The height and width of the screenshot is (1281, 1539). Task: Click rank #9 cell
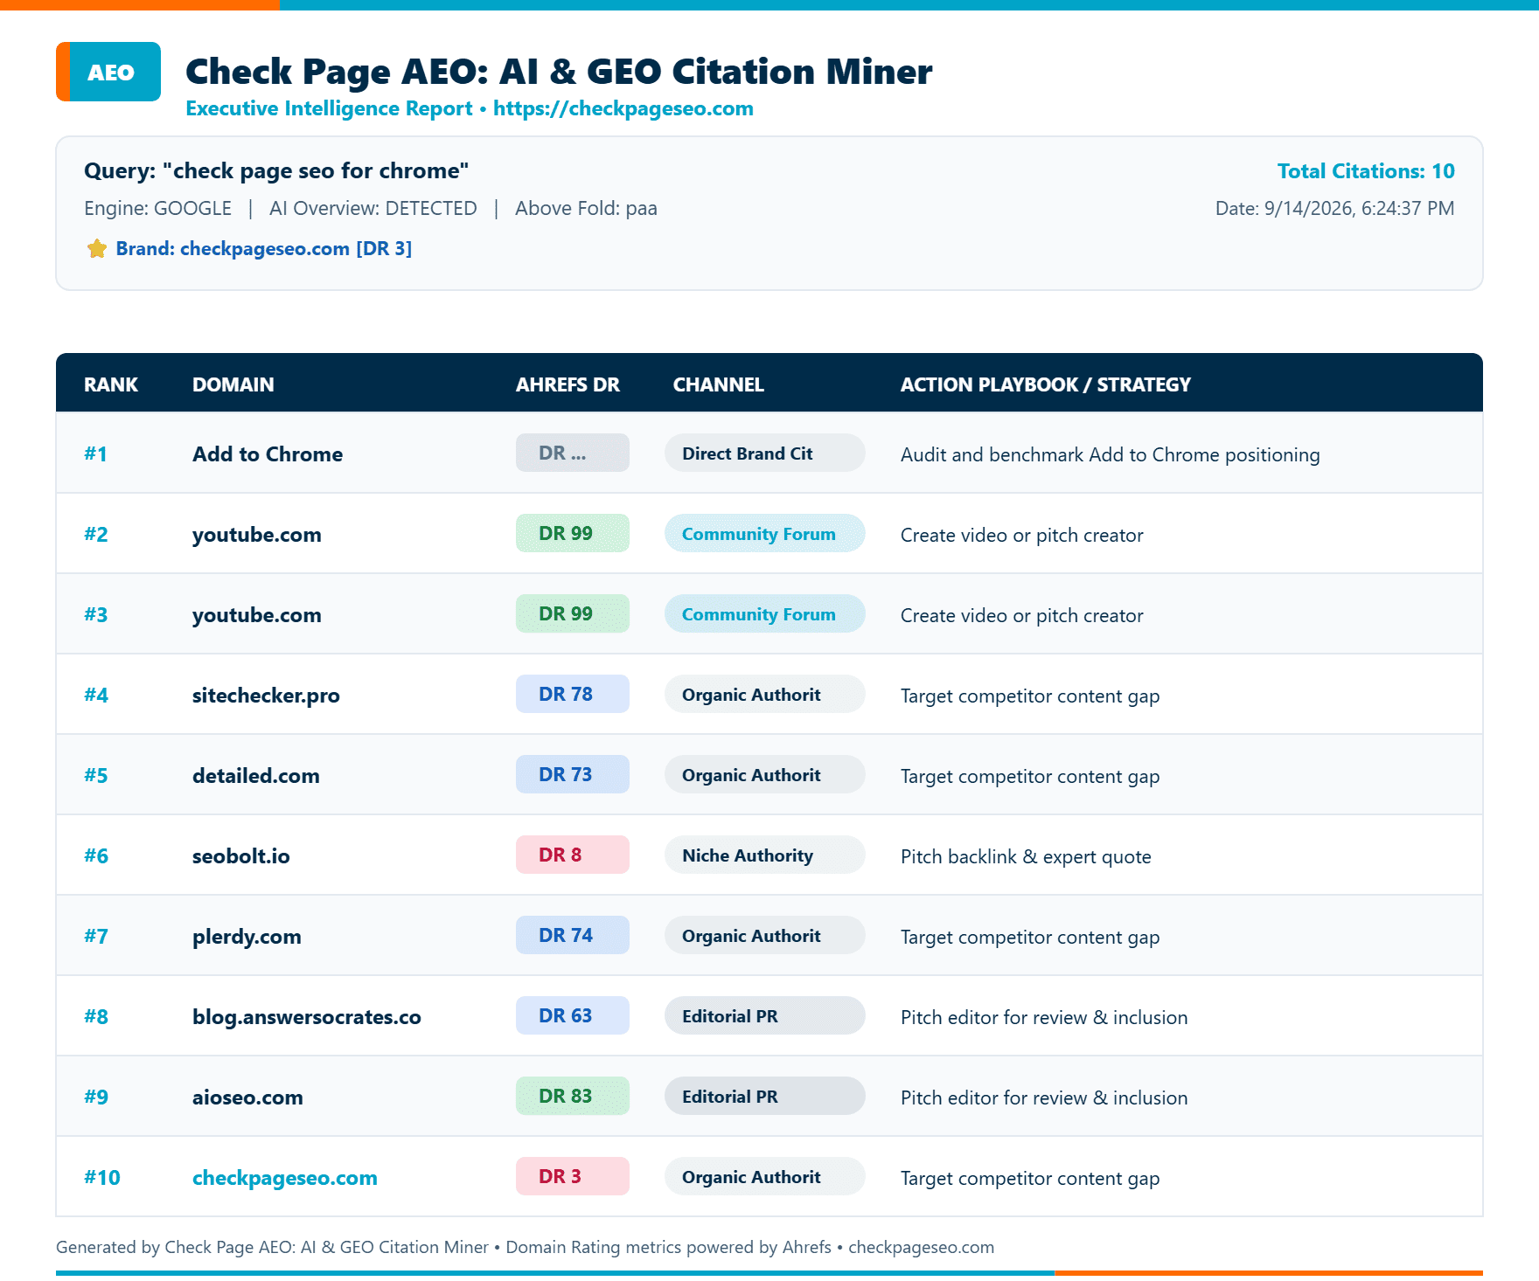96,1097
